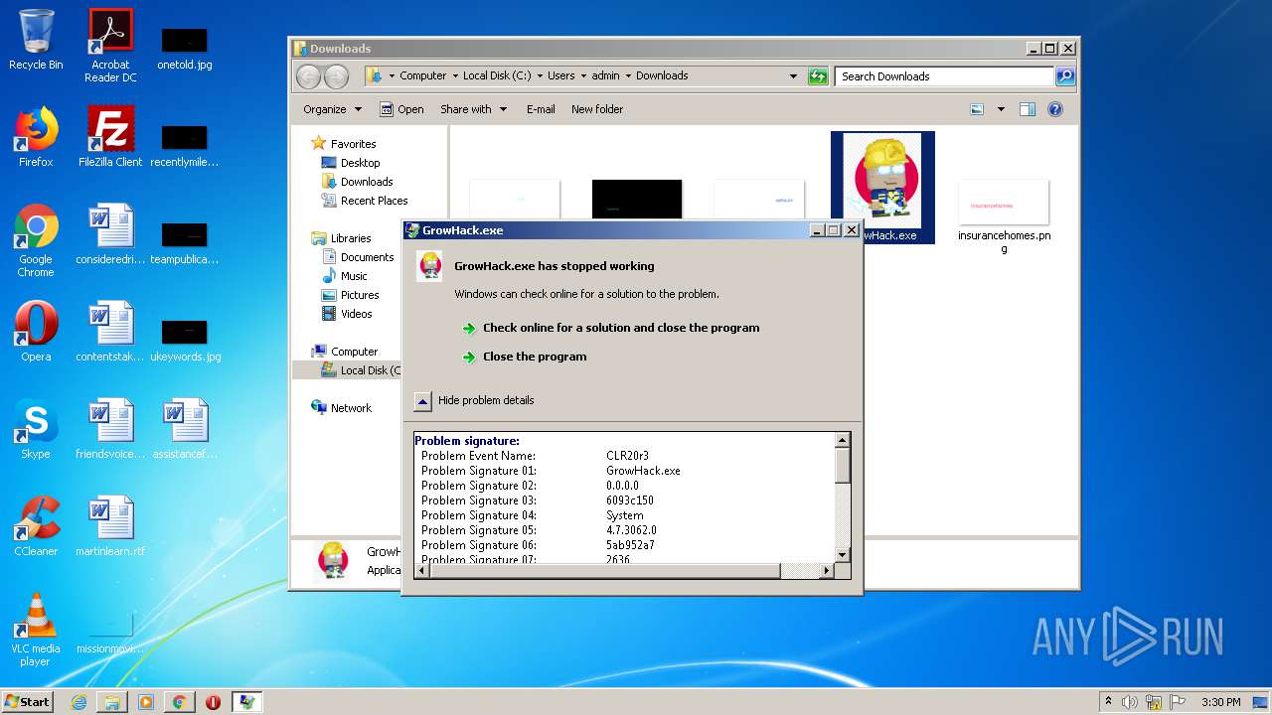Click search magnifier in Downloads window
Viewport: 1272px width, 715px height.
tap(1064, 75)
